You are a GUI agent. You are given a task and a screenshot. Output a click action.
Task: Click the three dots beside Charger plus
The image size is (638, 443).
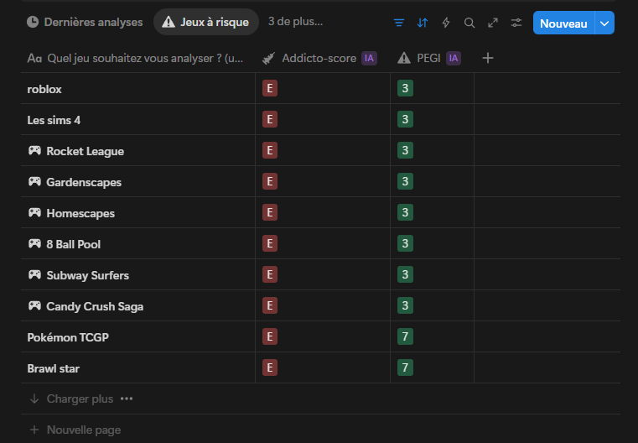127,399
